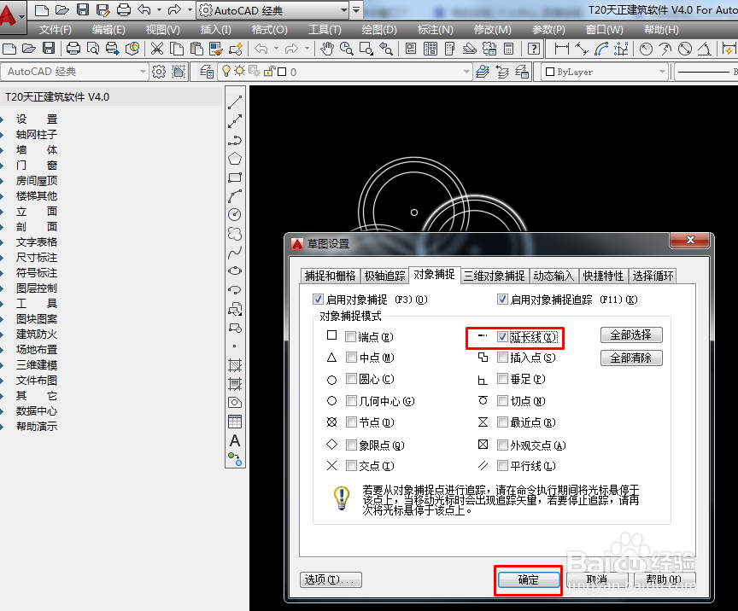The height and width of the screenshot is (611, 738).
Task: Select the Circle draw tool
Action: point(235,214)
